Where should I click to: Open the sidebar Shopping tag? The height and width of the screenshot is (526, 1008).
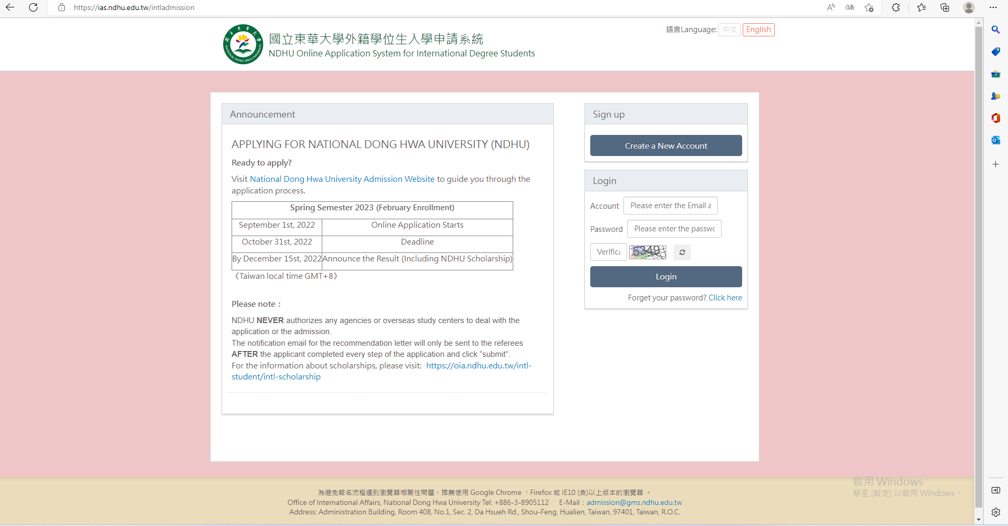coord(995,52)
